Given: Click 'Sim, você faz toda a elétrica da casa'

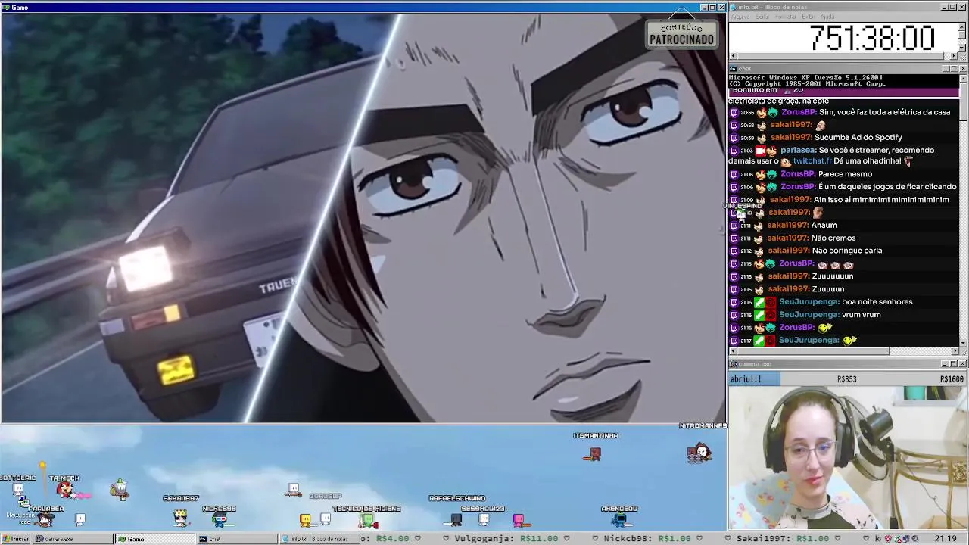Looking at the screenshot, I should click(884, 112).
